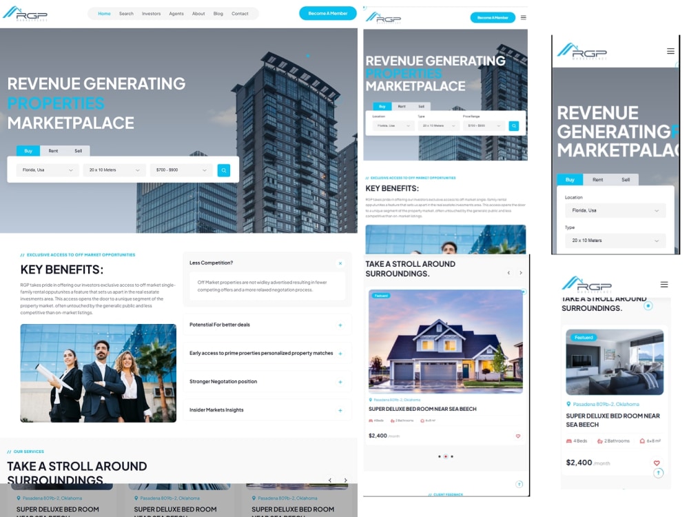The width and height of the screenshot is (689, 517).
Task: Open Florida, Usa location dropdown in desktop view
Action: [x=48, y=170]
